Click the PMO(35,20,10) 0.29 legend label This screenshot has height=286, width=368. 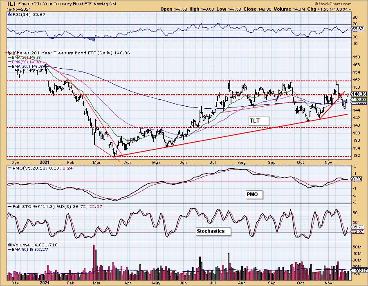(37, 168)
